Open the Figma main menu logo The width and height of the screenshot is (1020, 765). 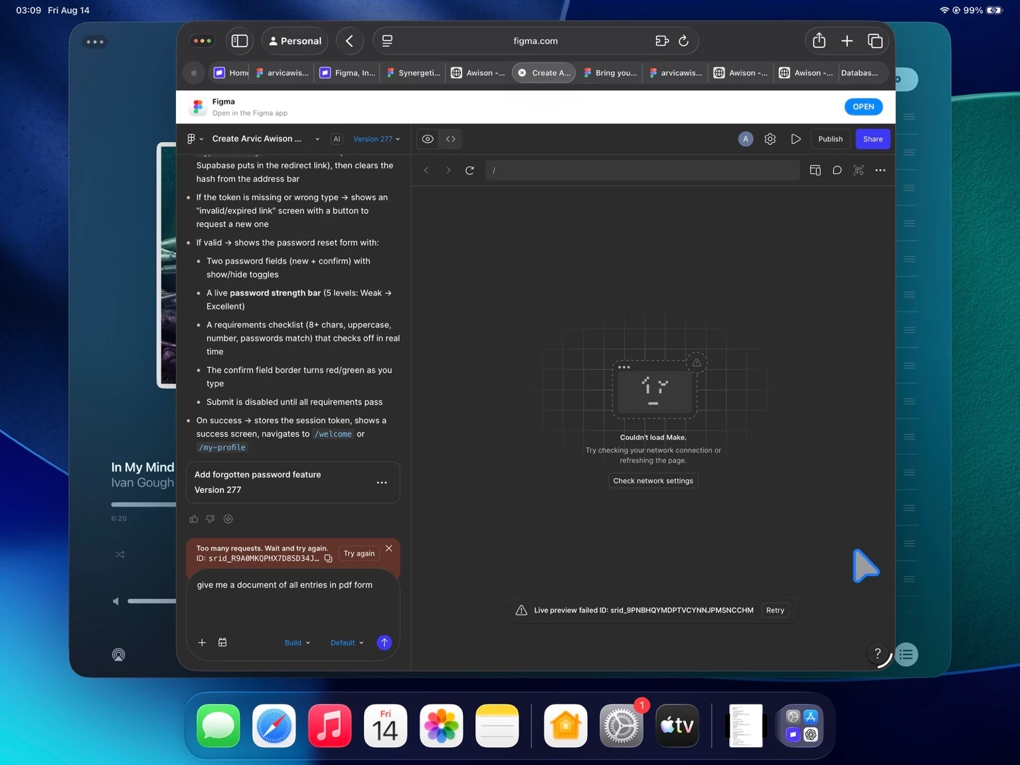(194, 139)
